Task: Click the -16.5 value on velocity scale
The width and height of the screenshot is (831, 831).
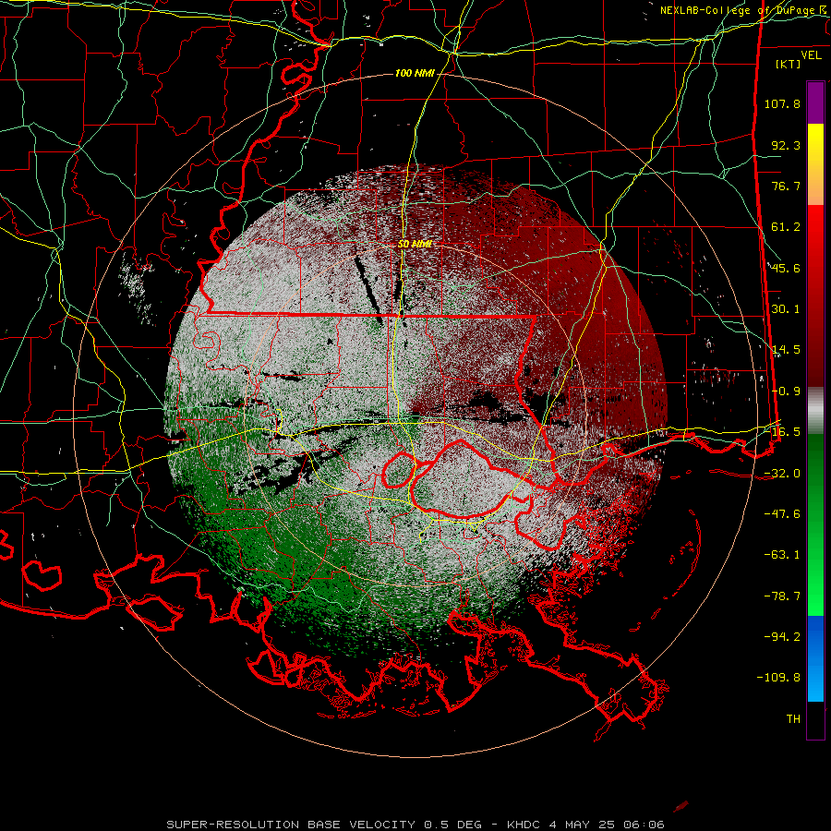Action: pyautogui.click(x=782, y=432)
